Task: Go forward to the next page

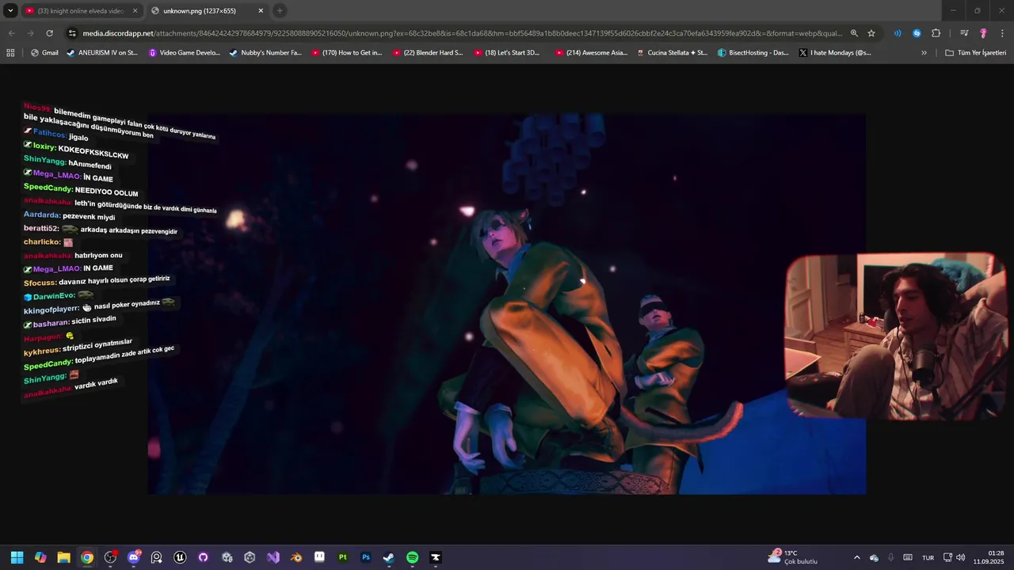Action: tap(30, 33)
